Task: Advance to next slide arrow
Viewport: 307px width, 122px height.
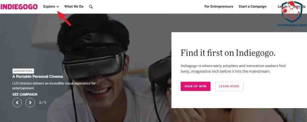Action: pyautogui.click(x=30, y=103)
